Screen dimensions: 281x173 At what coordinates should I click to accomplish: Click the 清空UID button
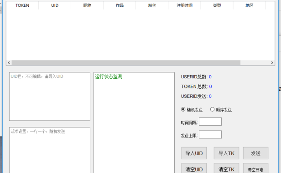pos(194,168)
